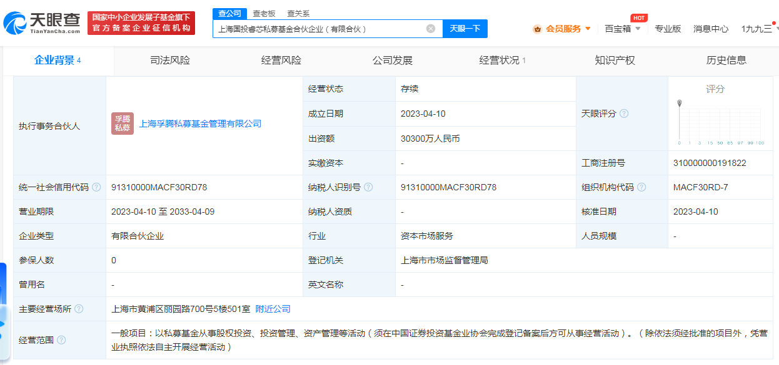
Task: Open the help icon next to 天眼评分
Action: (624, 114)
